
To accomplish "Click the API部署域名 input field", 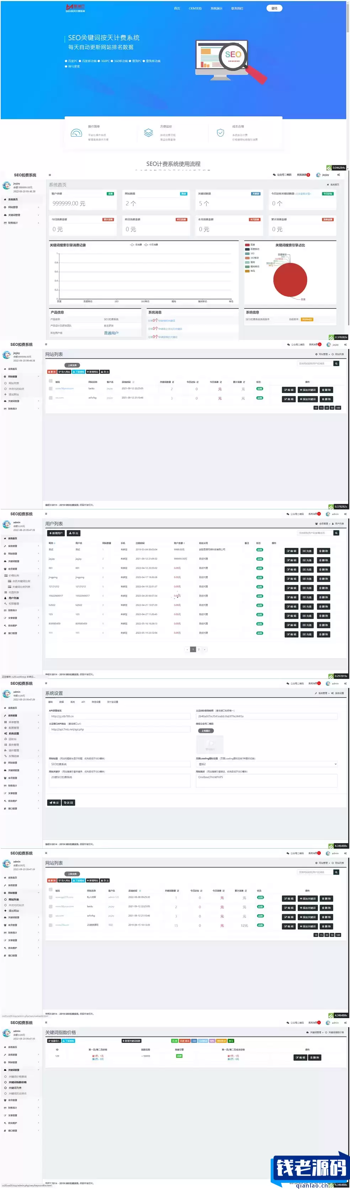I will (120, 716).
